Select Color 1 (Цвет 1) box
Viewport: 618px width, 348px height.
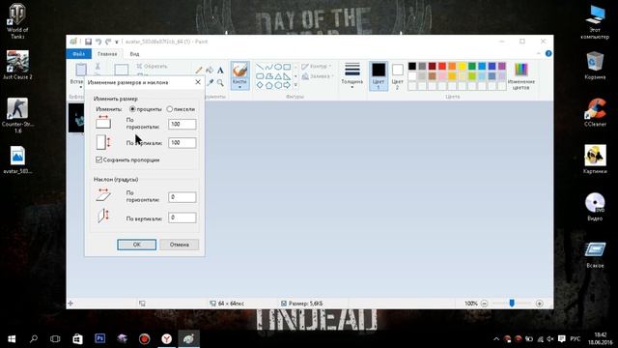(379, 75)
